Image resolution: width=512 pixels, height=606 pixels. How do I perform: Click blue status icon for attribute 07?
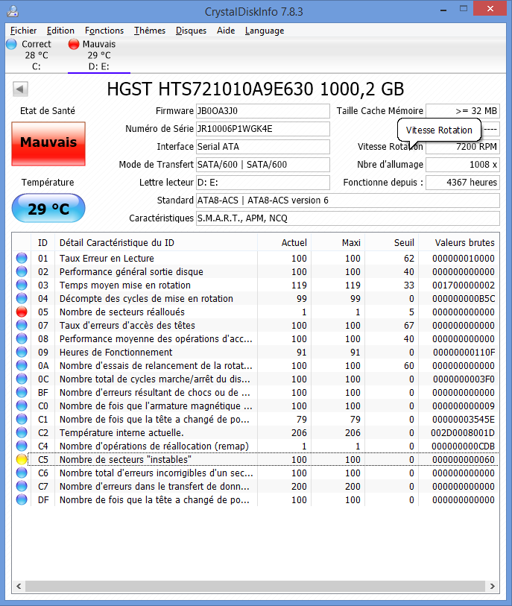(22, 326)
